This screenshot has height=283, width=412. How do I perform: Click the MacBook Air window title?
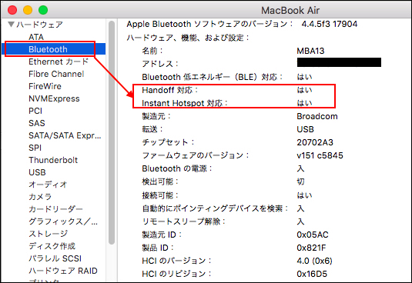click(x=290, y=11)
